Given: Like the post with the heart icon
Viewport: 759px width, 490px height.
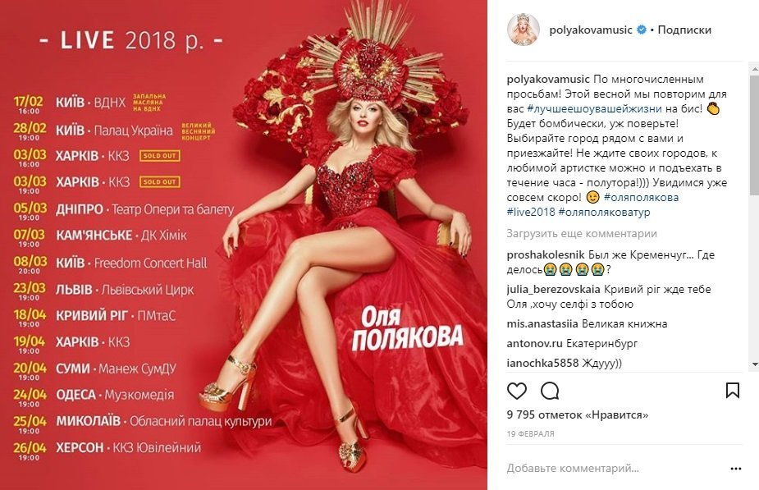Looking at the screenshot, I should point(516,390).
